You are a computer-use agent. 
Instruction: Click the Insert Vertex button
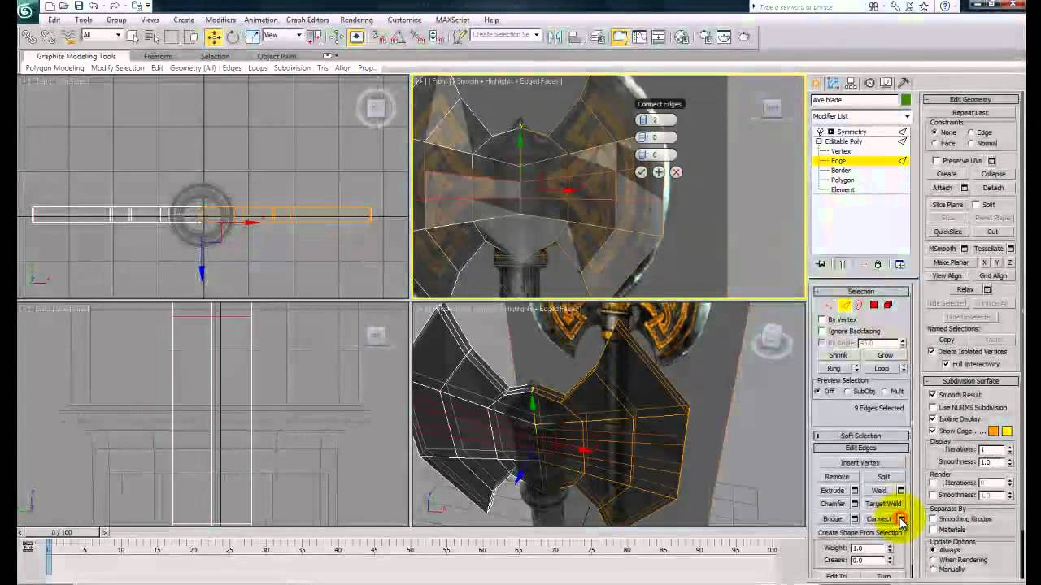click(x=860, y=463)
